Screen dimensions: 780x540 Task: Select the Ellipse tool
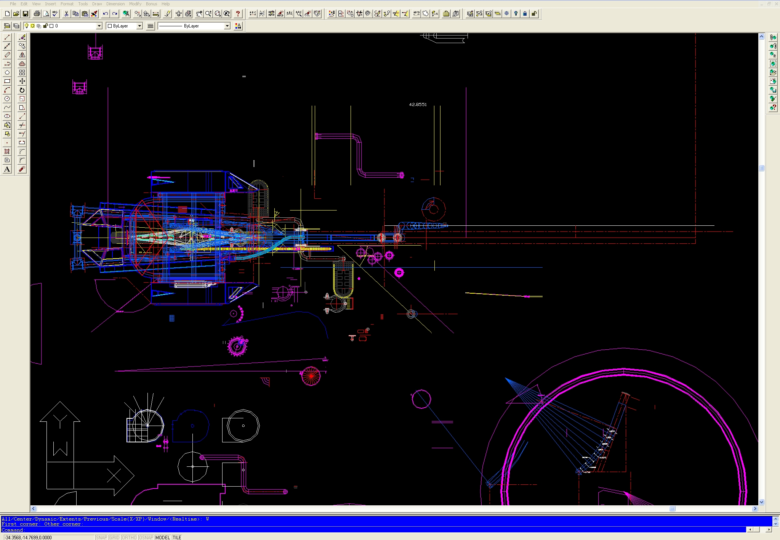pos(7,116)
